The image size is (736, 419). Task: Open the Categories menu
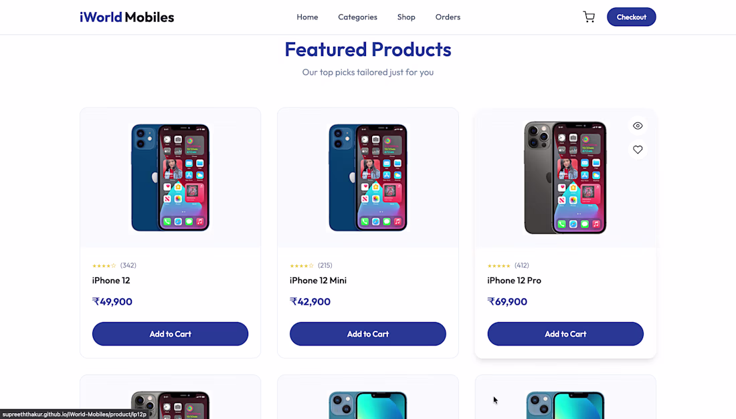click(357, 17)
